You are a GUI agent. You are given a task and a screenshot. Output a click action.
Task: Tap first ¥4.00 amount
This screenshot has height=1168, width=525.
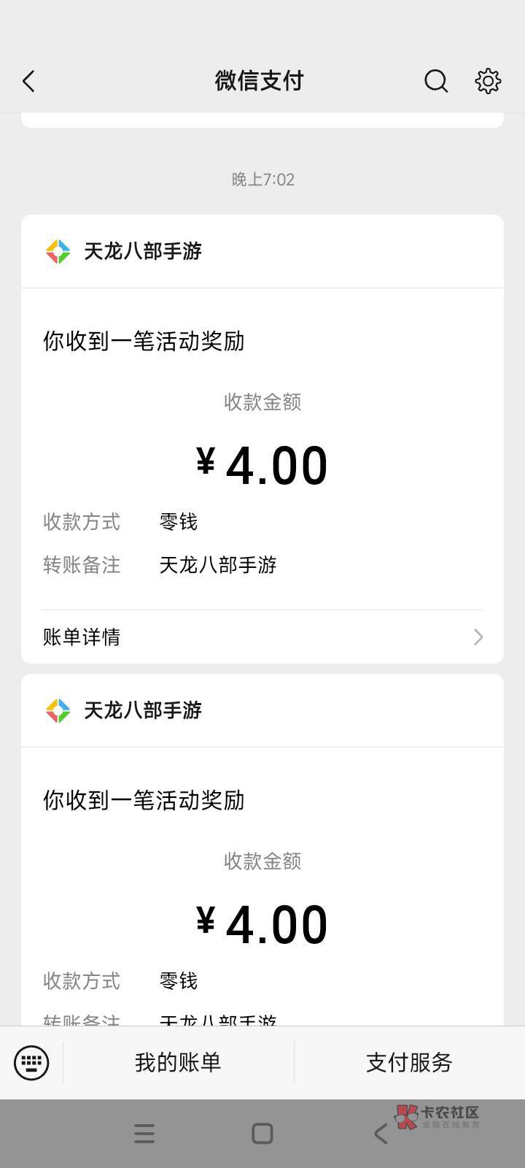pos(262,466)
